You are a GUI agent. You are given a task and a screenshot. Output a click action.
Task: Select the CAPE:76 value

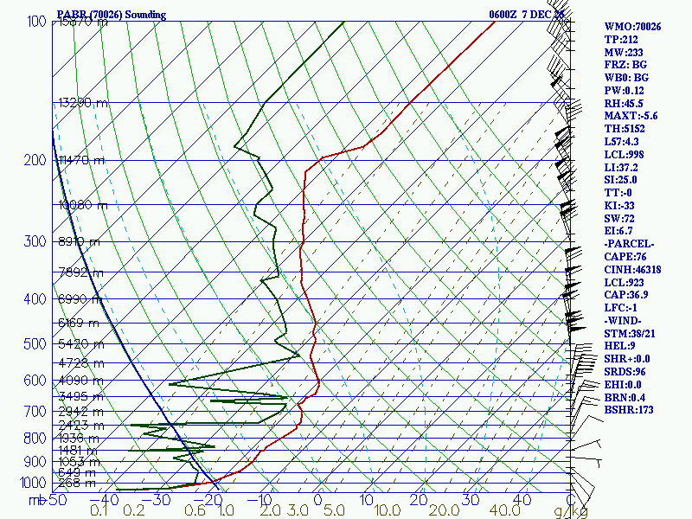[x=625, y=256]
